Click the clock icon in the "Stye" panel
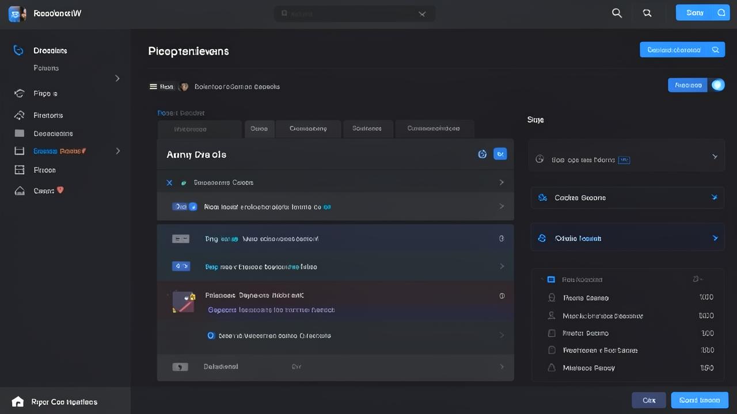This screenshot has height=414, width=737. click(x=540, y=159)
